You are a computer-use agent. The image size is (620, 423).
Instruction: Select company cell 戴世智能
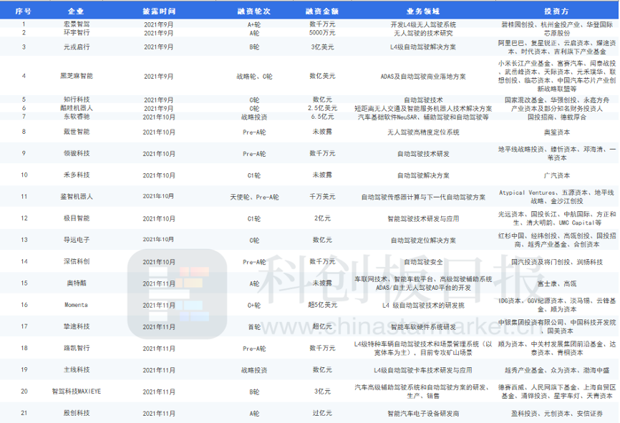point(77,132)
